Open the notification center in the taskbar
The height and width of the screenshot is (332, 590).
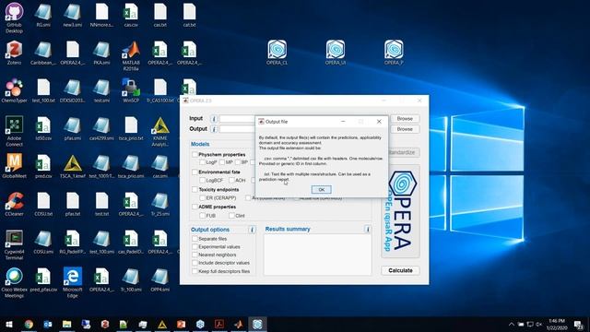click(579, 325)
